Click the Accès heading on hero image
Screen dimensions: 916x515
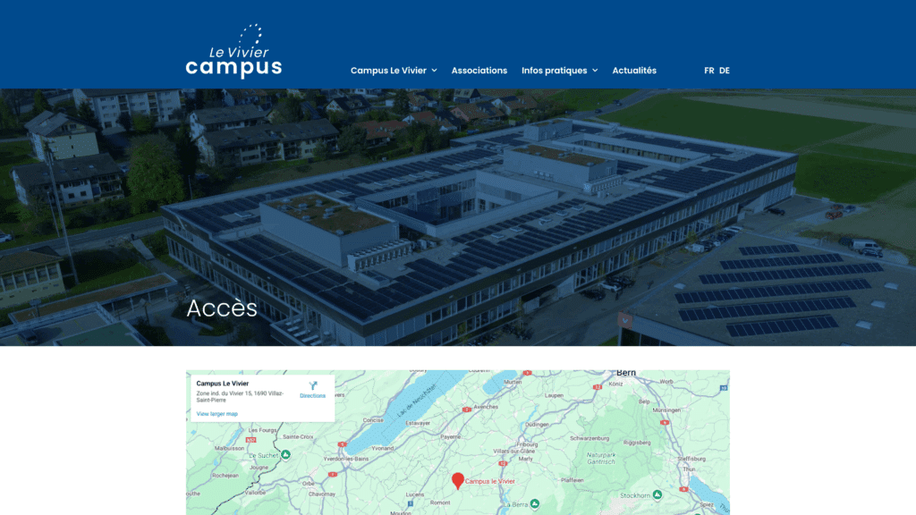222,308
